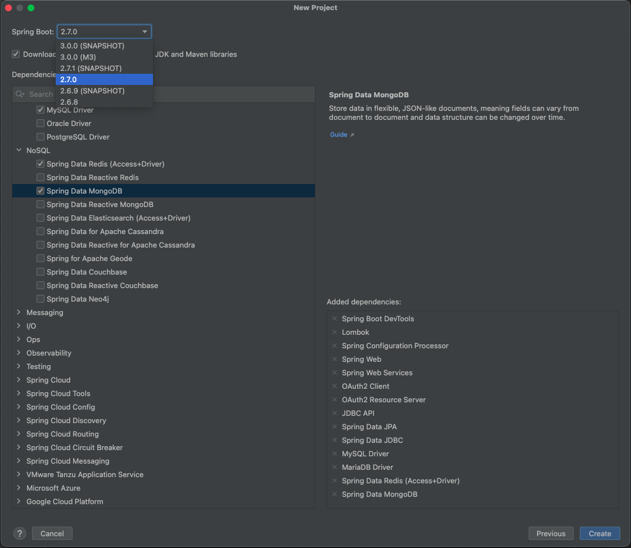Screen dimensions: 631x548
Task: Check Spring Data Elasticsearch (Access+Driver)
Action: [x=40, y=218]
